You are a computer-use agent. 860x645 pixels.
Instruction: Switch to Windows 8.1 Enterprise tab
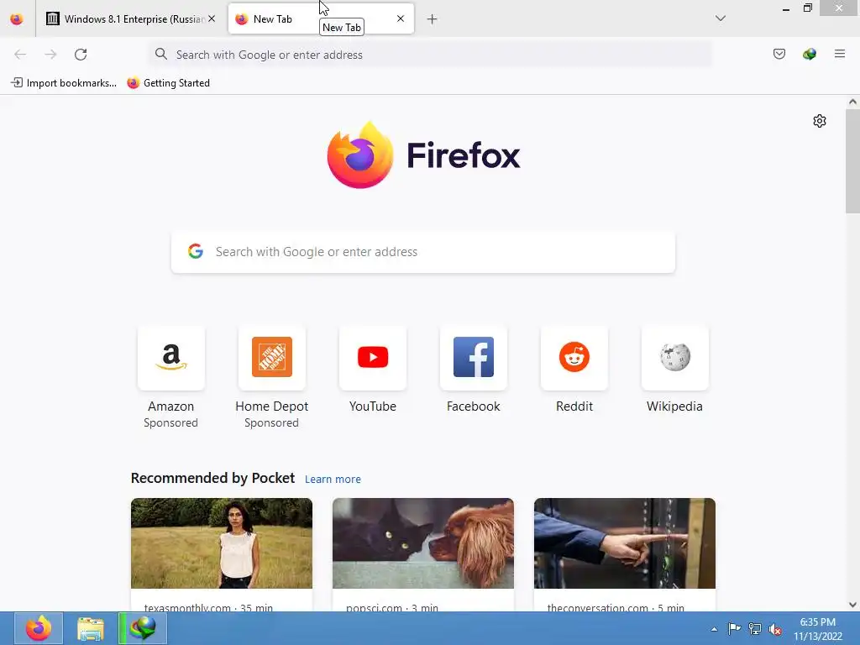(130, 19)
